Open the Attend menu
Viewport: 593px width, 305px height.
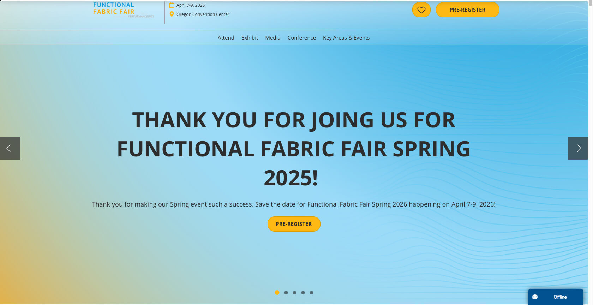point(226,38)
